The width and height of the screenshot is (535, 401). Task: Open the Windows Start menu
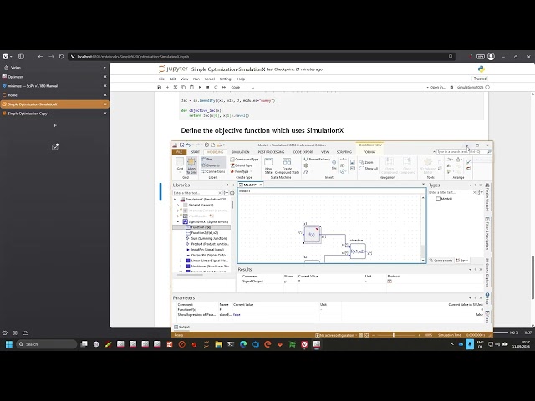click(x=9, y=344)
